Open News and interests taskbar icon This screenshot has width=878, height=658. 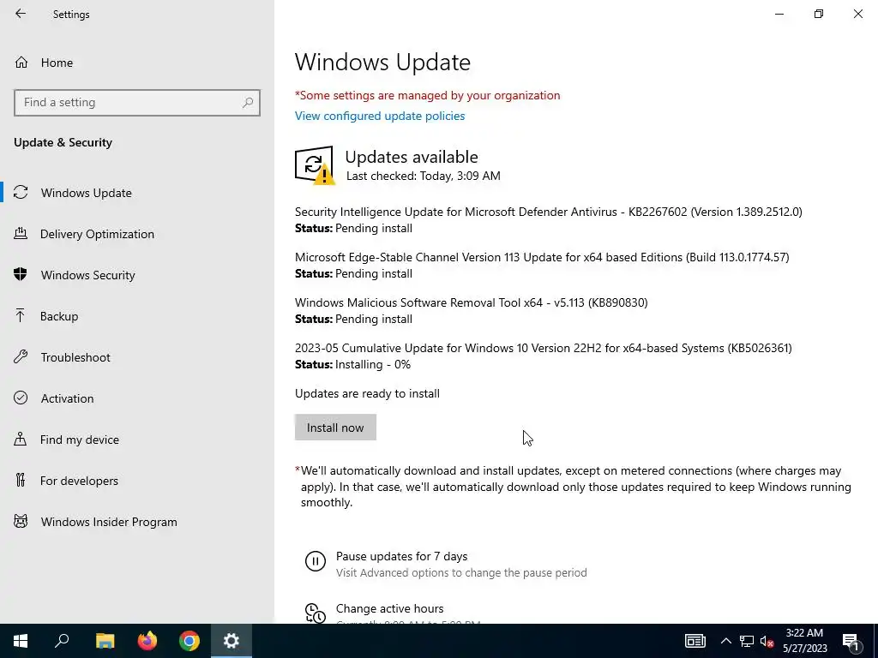coord(695,641)
